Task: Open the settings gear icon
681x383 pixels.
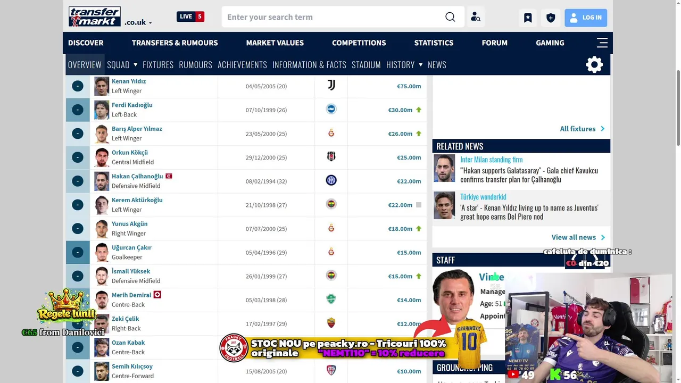Action: [594, 65]
